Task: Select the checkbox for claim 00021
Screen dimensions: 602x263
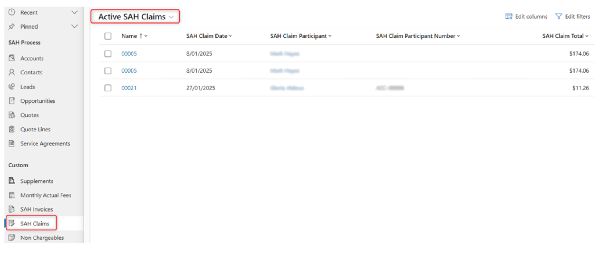Action: click(108, 88)
